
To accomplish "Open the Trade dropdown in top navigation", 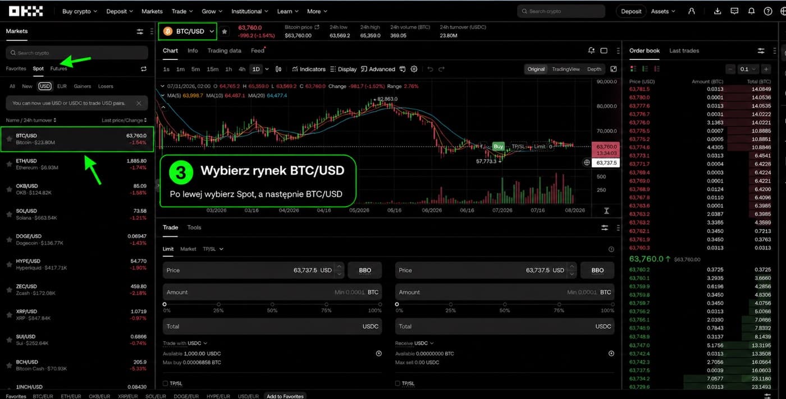I will 182,11.
